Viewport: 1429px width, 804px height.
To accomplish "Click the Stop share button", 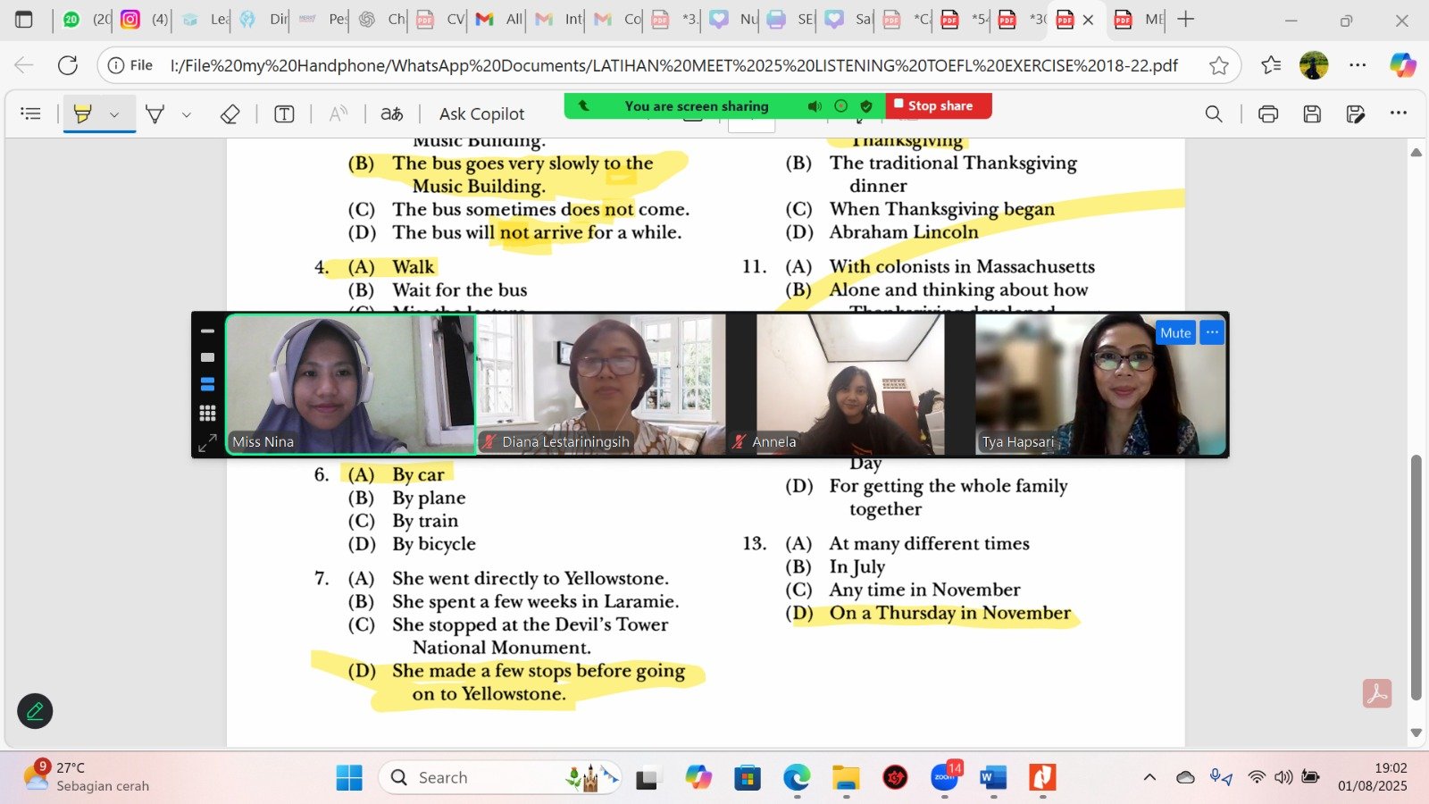I will tap(939, 105).
